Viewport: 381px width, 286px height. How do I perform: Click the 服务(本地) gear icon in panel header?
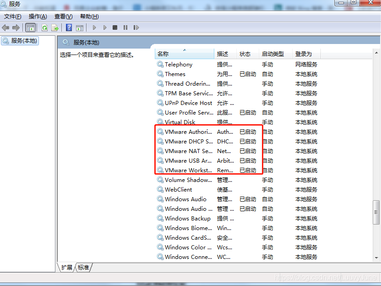pos(66,42)
